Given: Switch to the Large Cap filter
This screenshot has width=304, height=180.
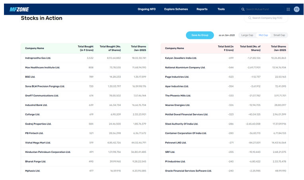Looking at the screenshot, I should click(x=247, y=35).
